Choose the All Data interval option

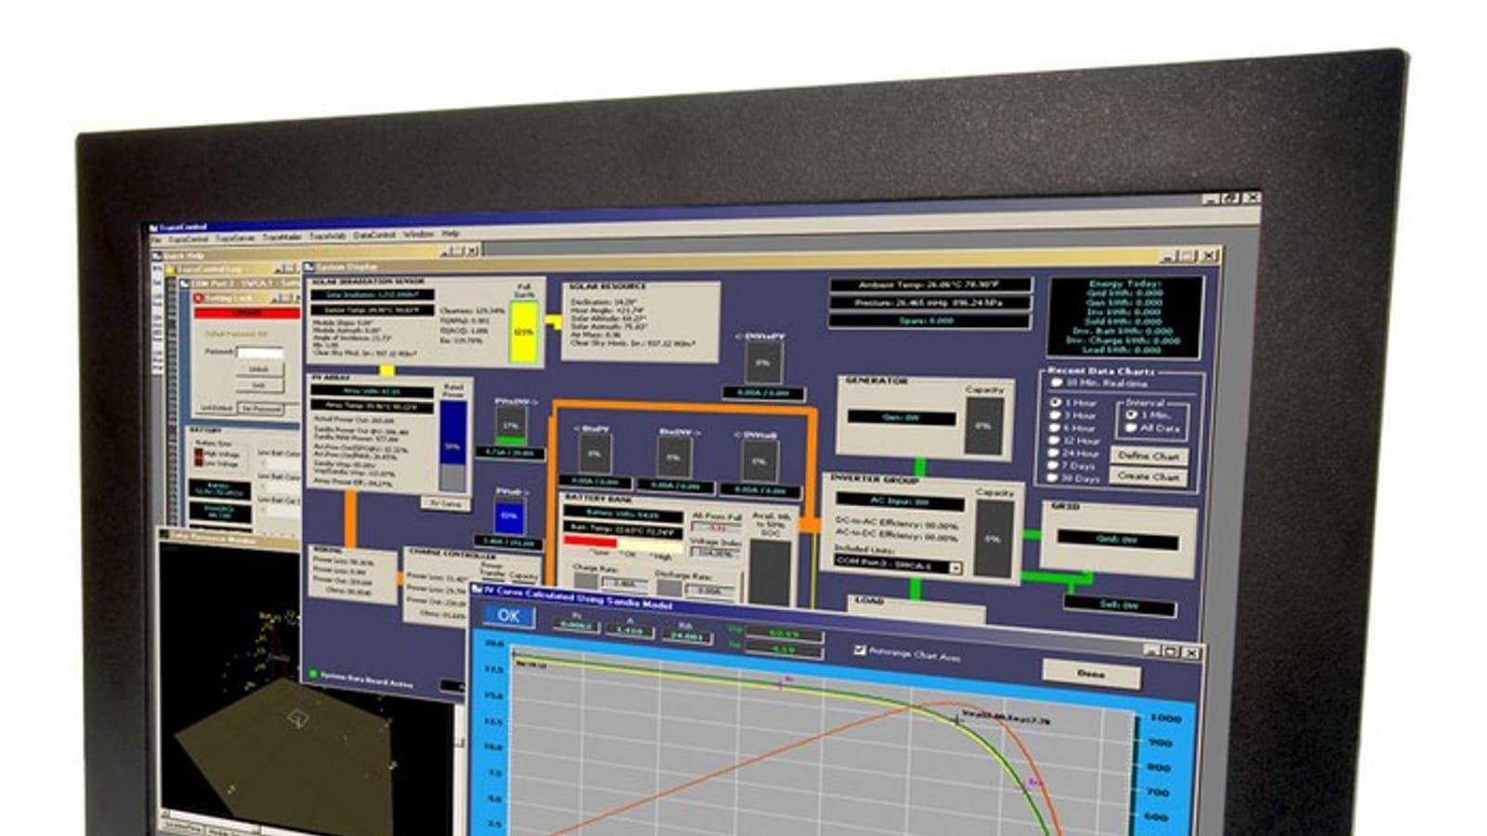[1131, 428]
